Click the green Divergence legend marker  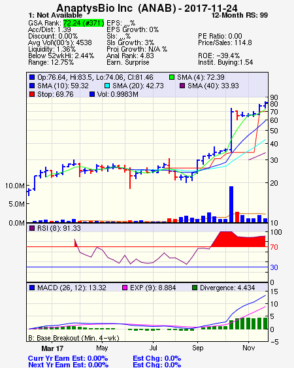pos(195,288)
